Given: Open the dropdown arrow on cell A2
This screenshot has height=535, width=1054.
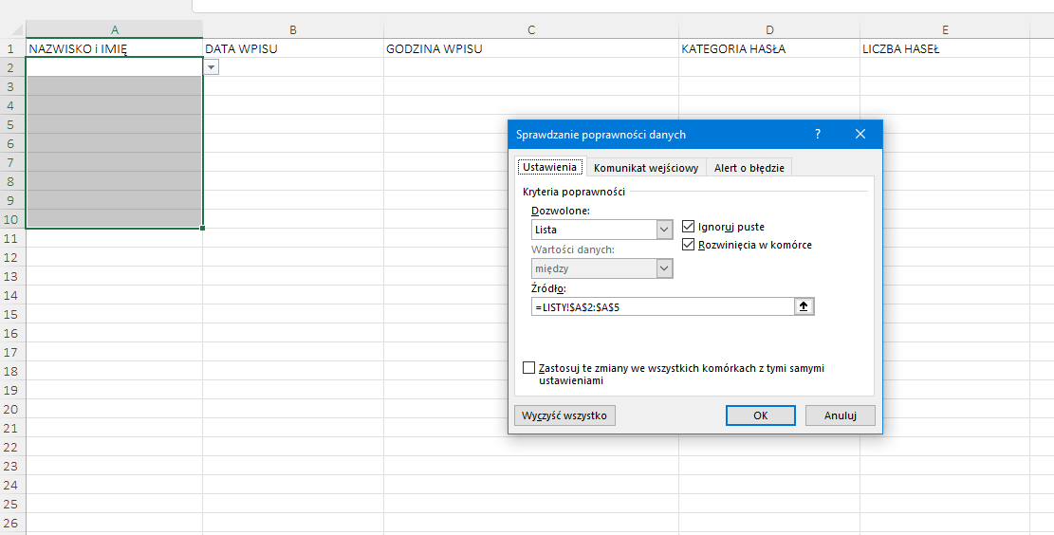Looking at the screenshot, I should click(211, 67).
